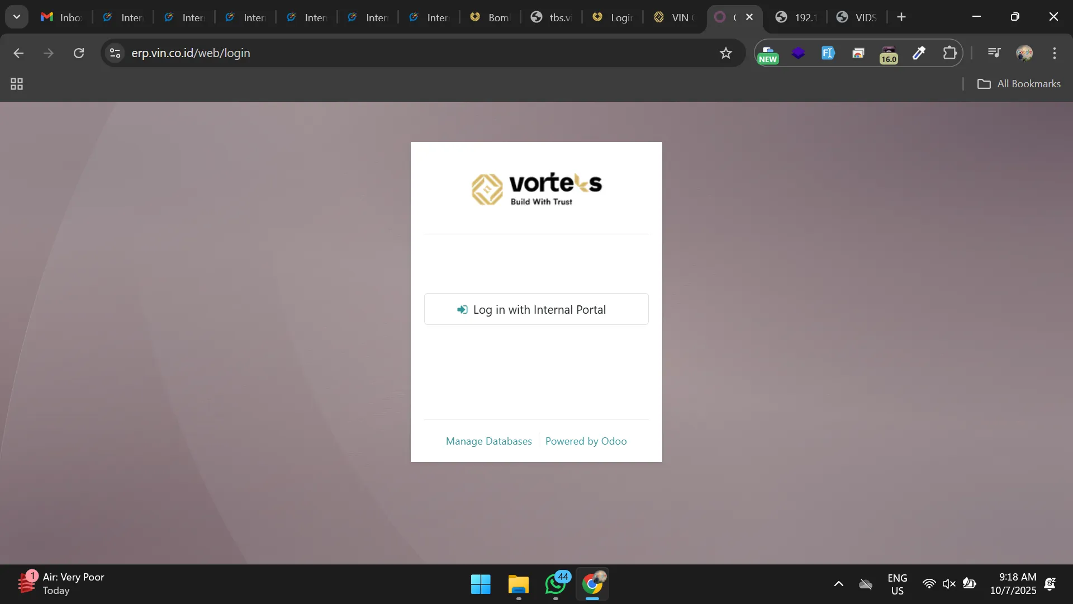Open the media control icon
The height and width of the screenshot is (604, 1073).
[994, 53]
